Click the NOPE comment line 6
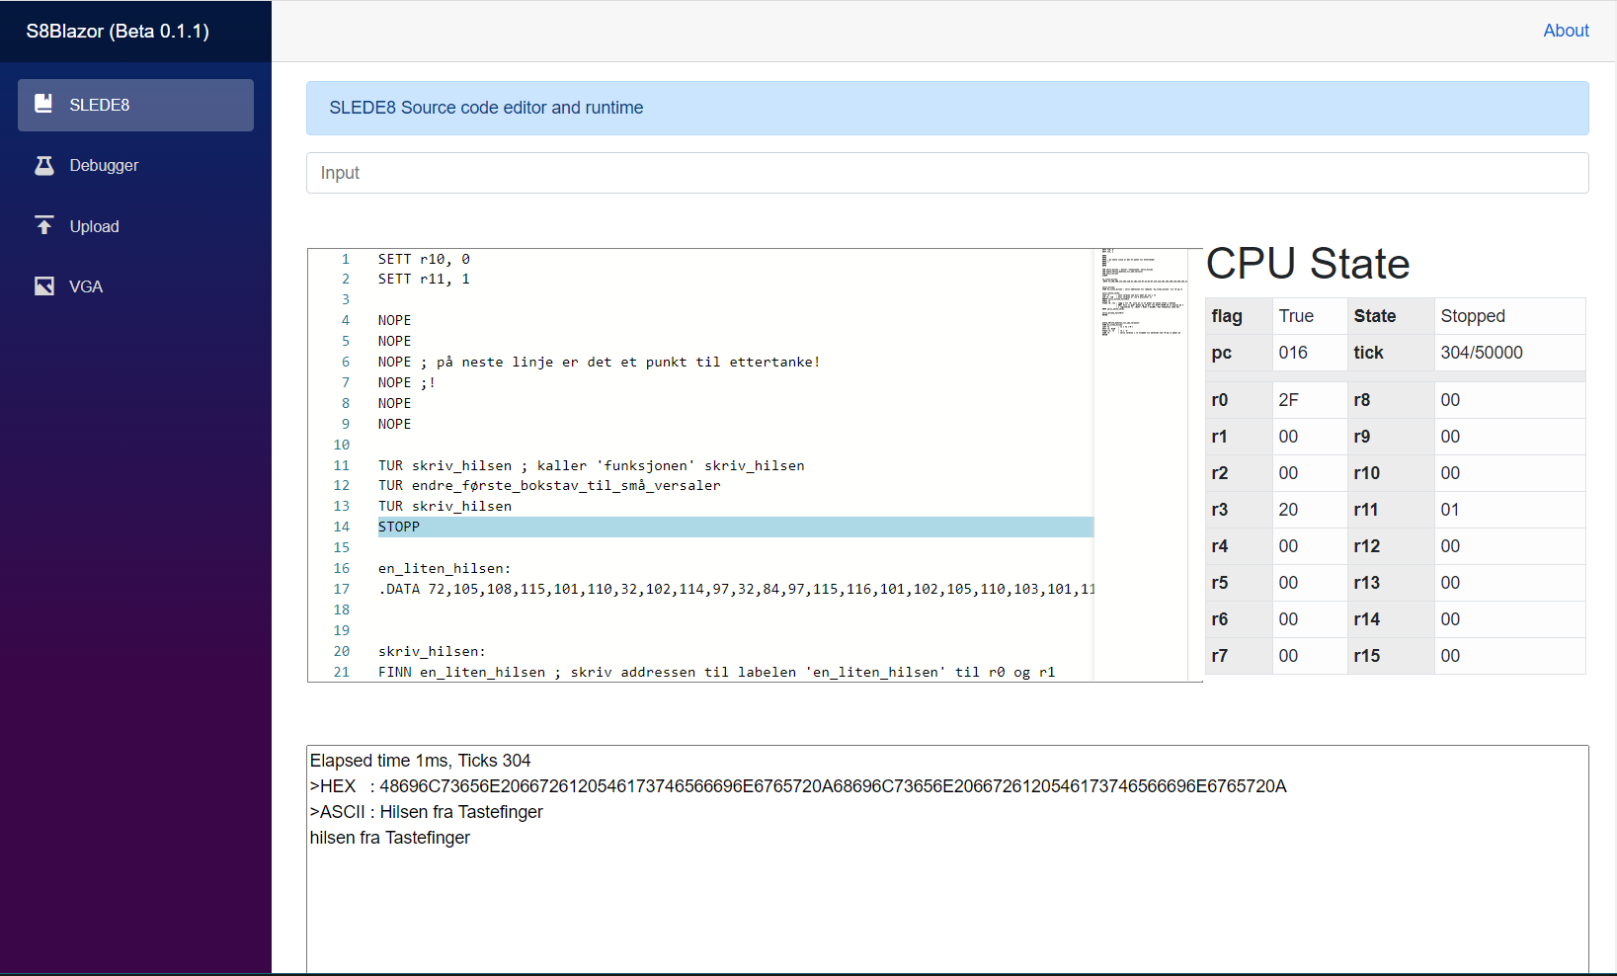The width and height of the screenshot is (1617, 976). point(599,362)
